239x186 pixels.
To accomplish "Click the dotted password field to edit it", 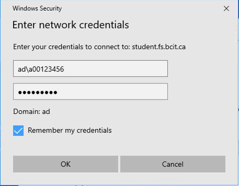I will (90, 91).
